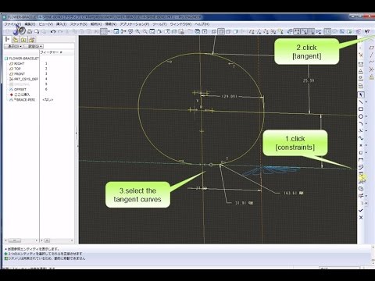Open the スケッチ(S) menu
The height and width of the screenshot is (281, 375).
pos(78,24)
